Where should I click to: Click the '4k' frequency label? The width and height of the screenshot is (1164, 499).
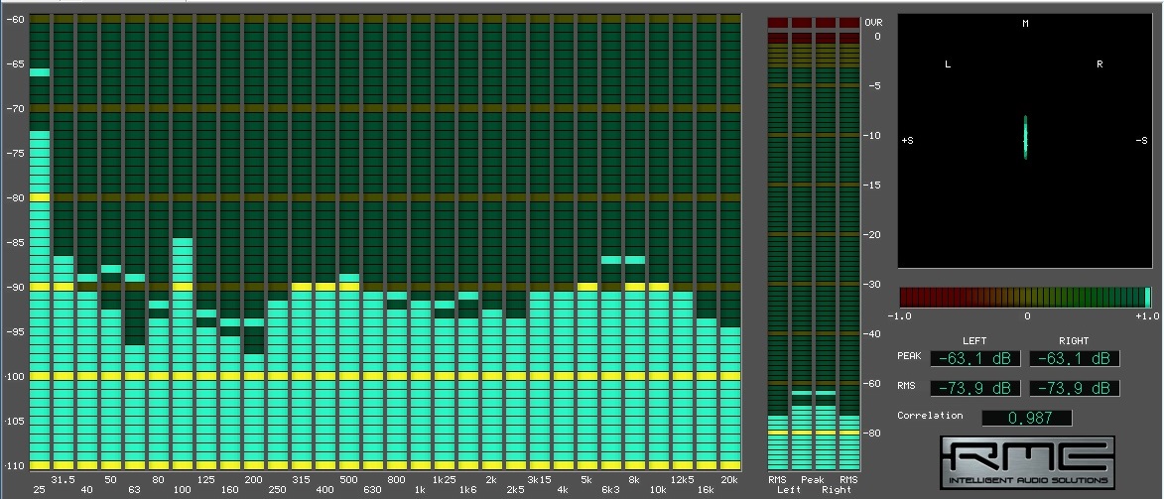pyautogui.click(x=563, y=490)
